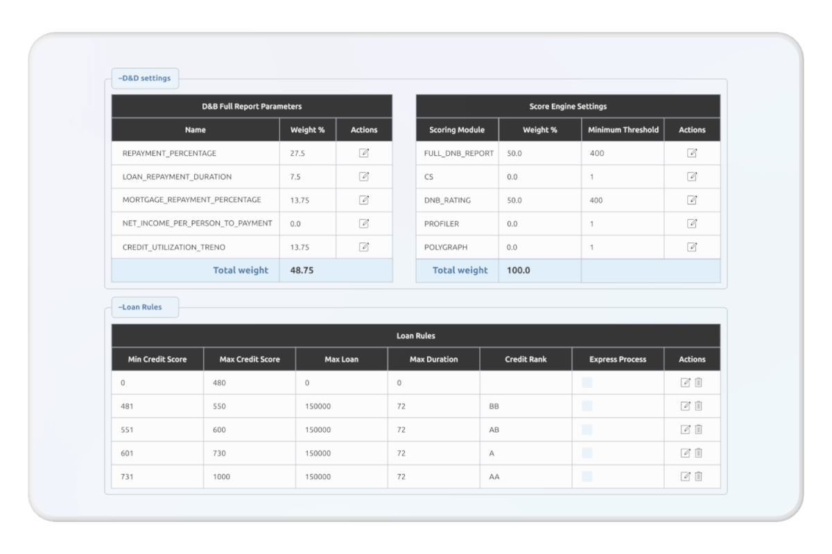This screenshot has height=554, width=832.
Task: Select the CREDIT_UTILIZATION_TRENO name cell
Action: (x=196, y=247)
